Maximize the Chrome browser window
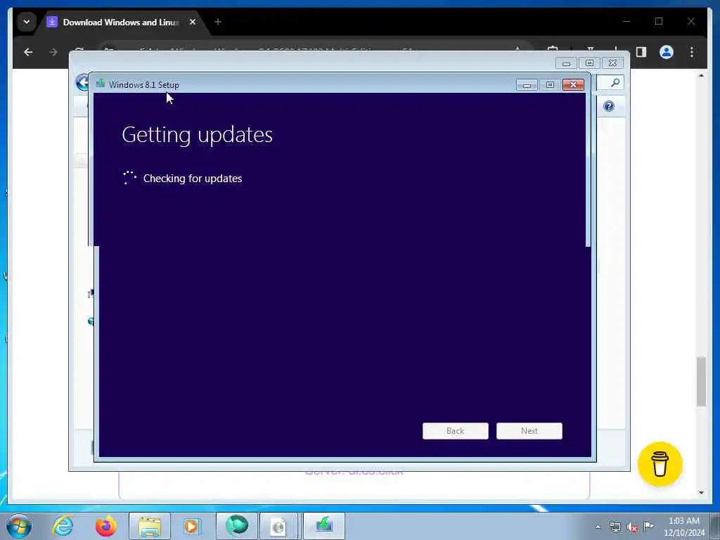Viewport: 720px width, 540px height. tap(658, 21)
